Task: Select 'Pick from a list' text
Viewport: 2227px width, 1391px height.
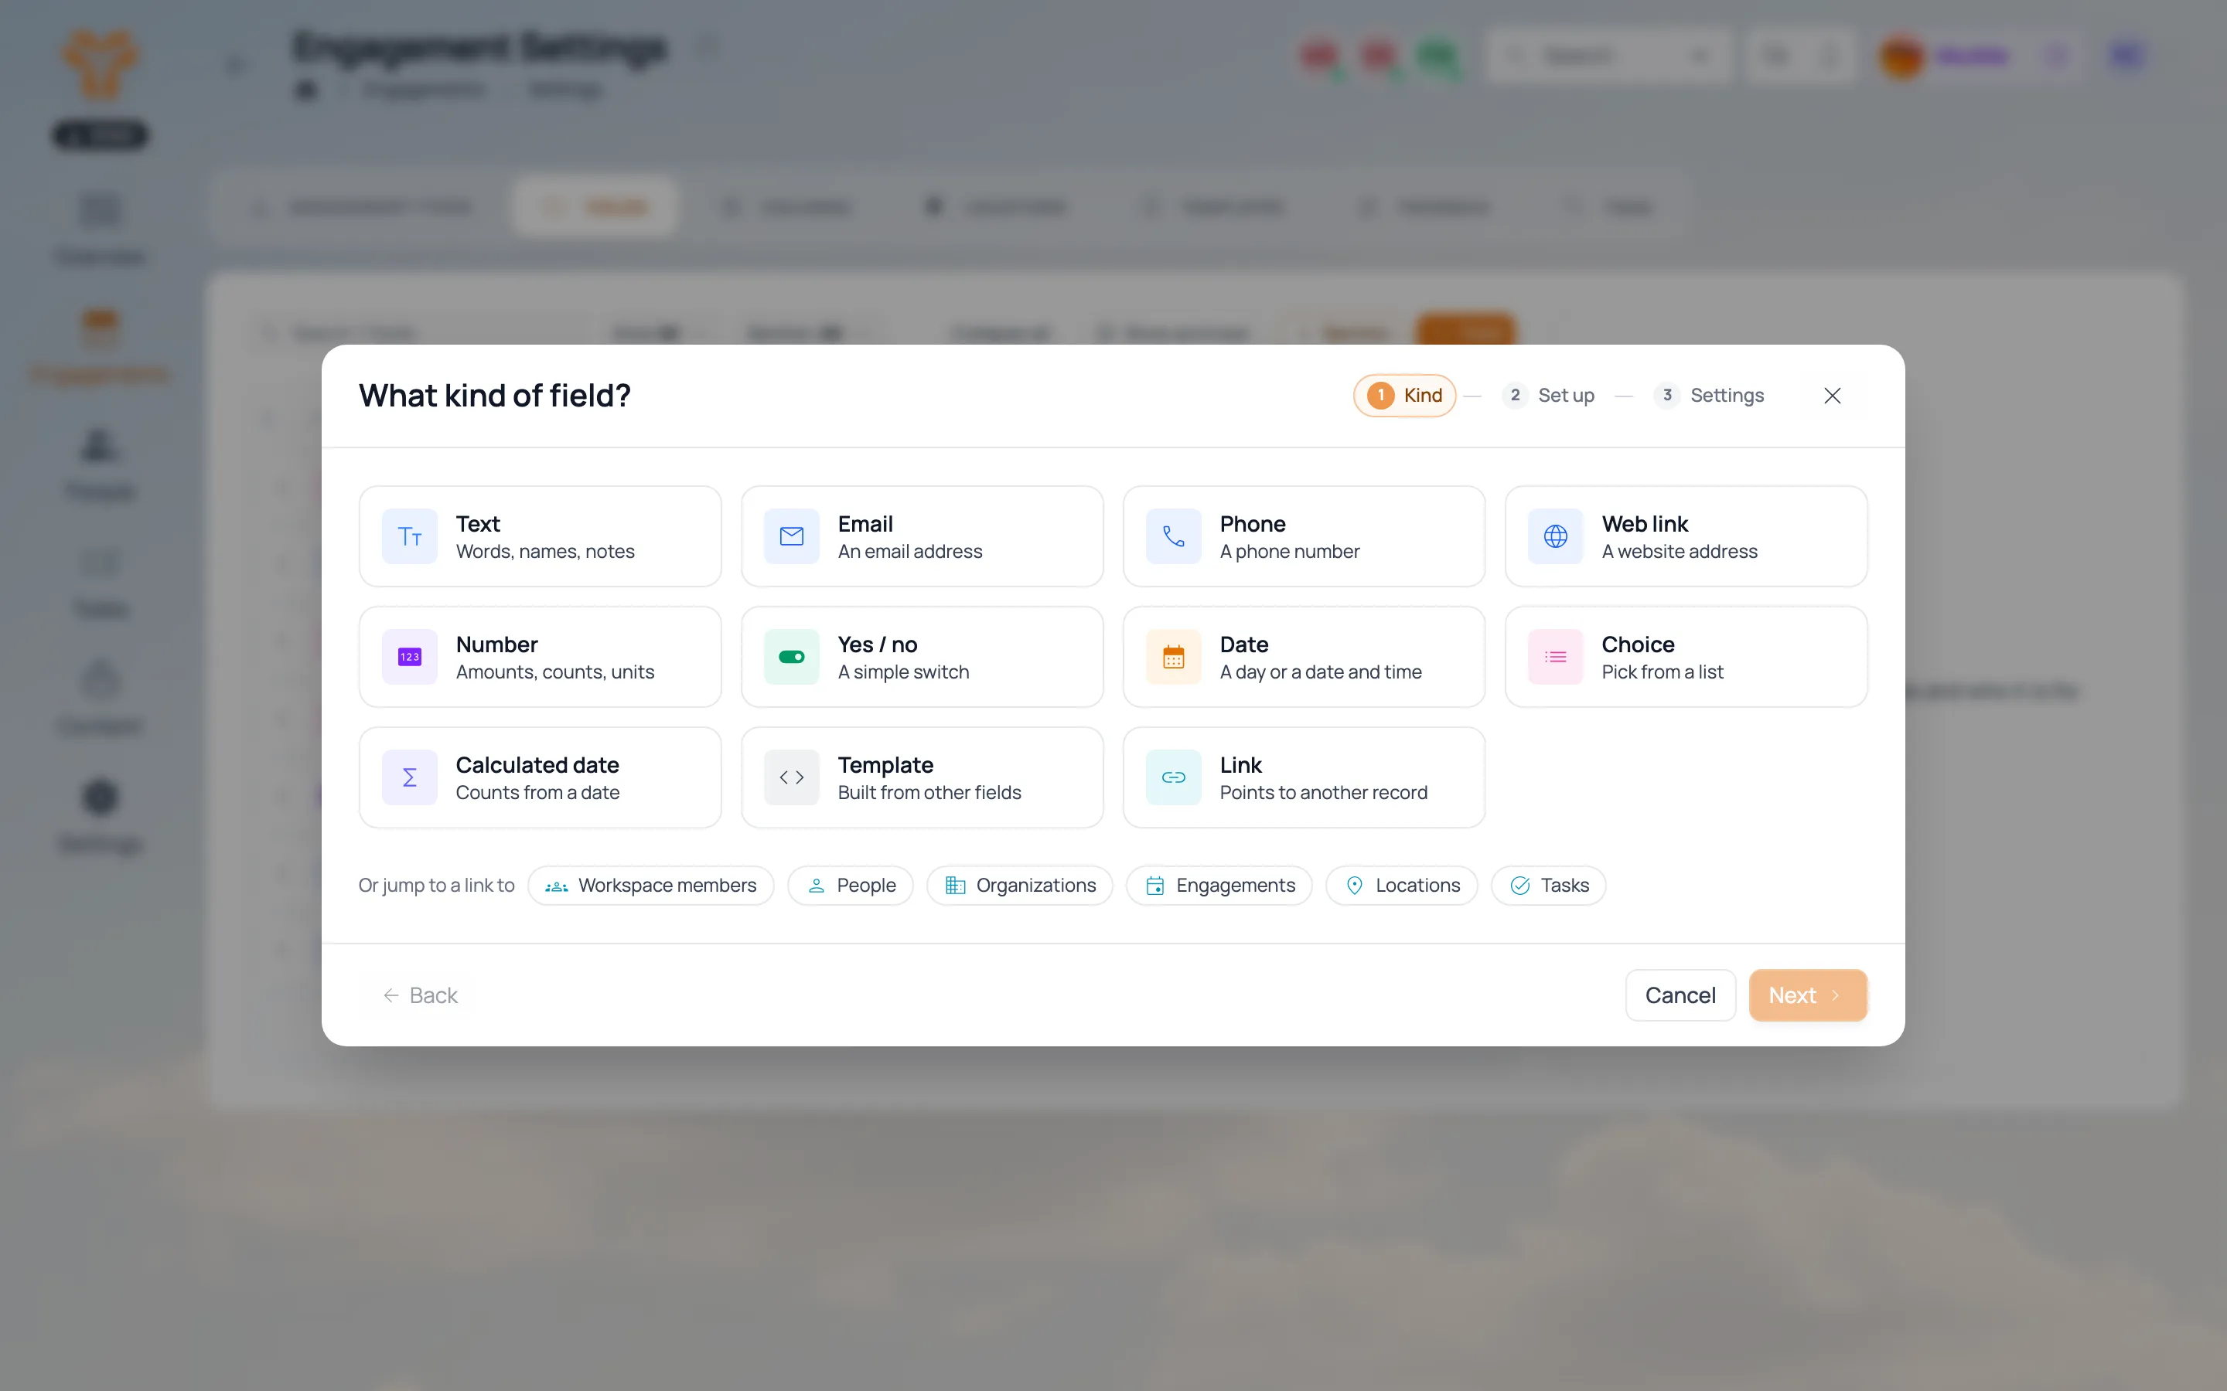Action: pos(1662,672)
